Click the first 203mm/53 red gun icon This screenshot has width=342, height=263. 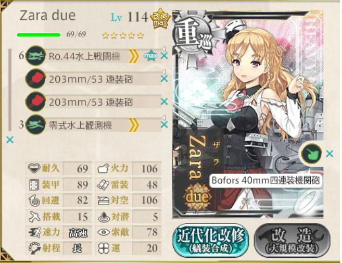pyautogui.click(x=35, y=79)
